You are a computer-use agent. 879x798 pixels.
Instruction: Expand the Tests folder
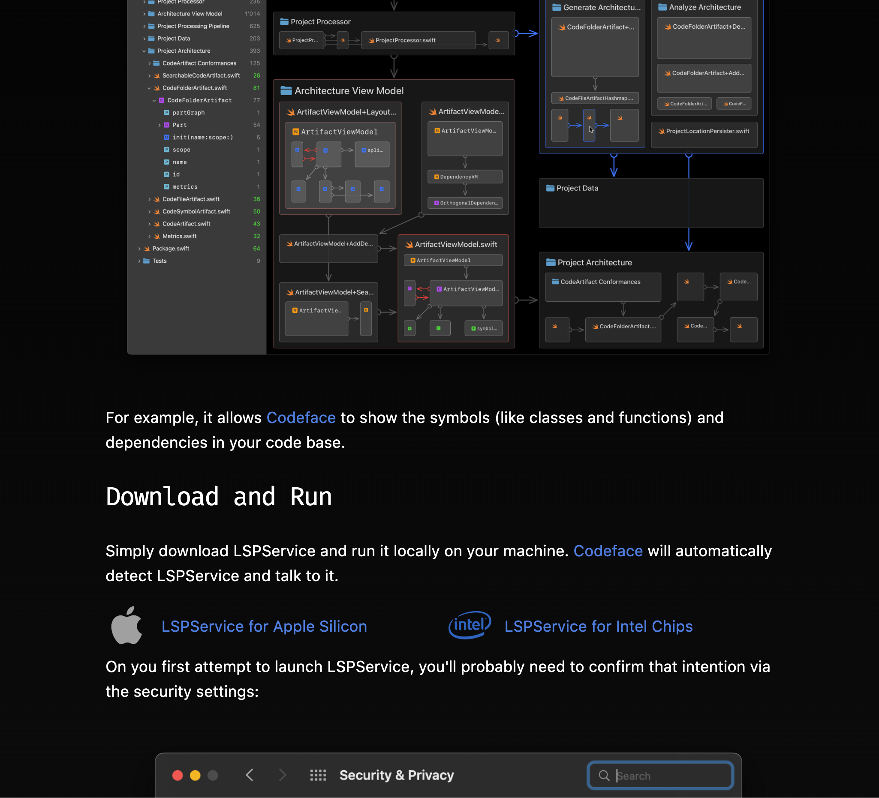pyautogui.click(x=139, y=261)
